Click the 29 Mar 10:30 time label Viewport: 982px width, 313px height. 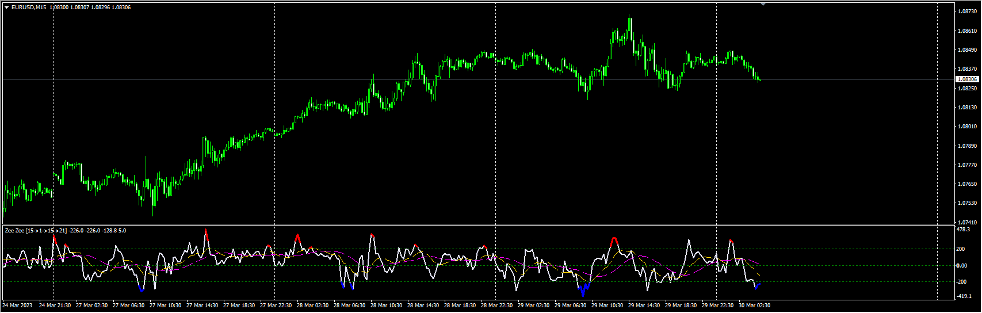(x=607, y=306)
